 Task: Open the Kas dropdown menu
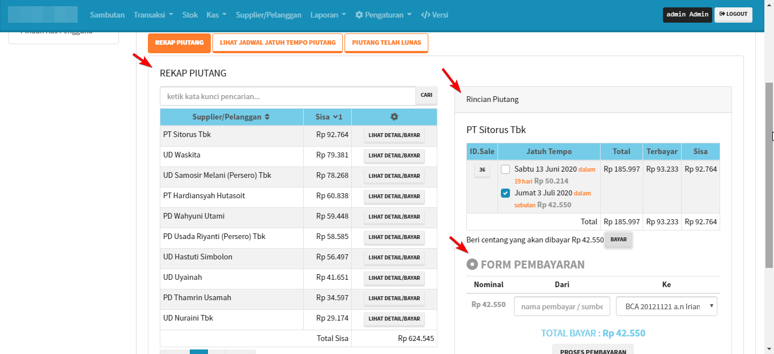click(216, 15)
